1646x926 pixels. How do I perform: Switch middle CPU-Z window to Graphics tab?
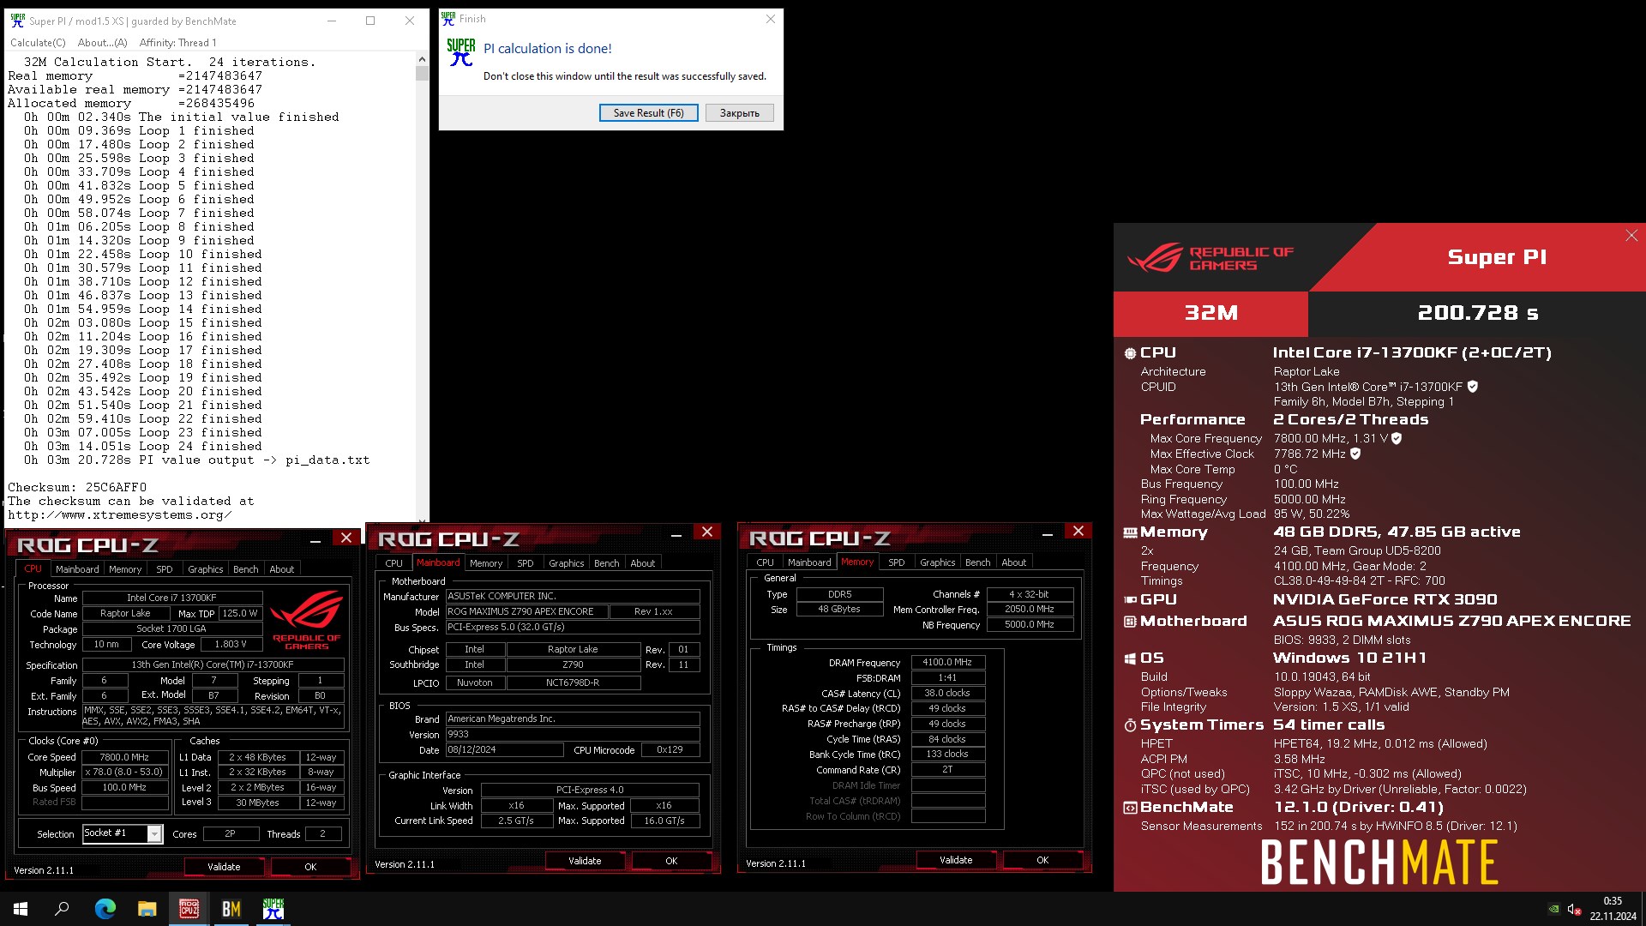(x=567, y=563)
